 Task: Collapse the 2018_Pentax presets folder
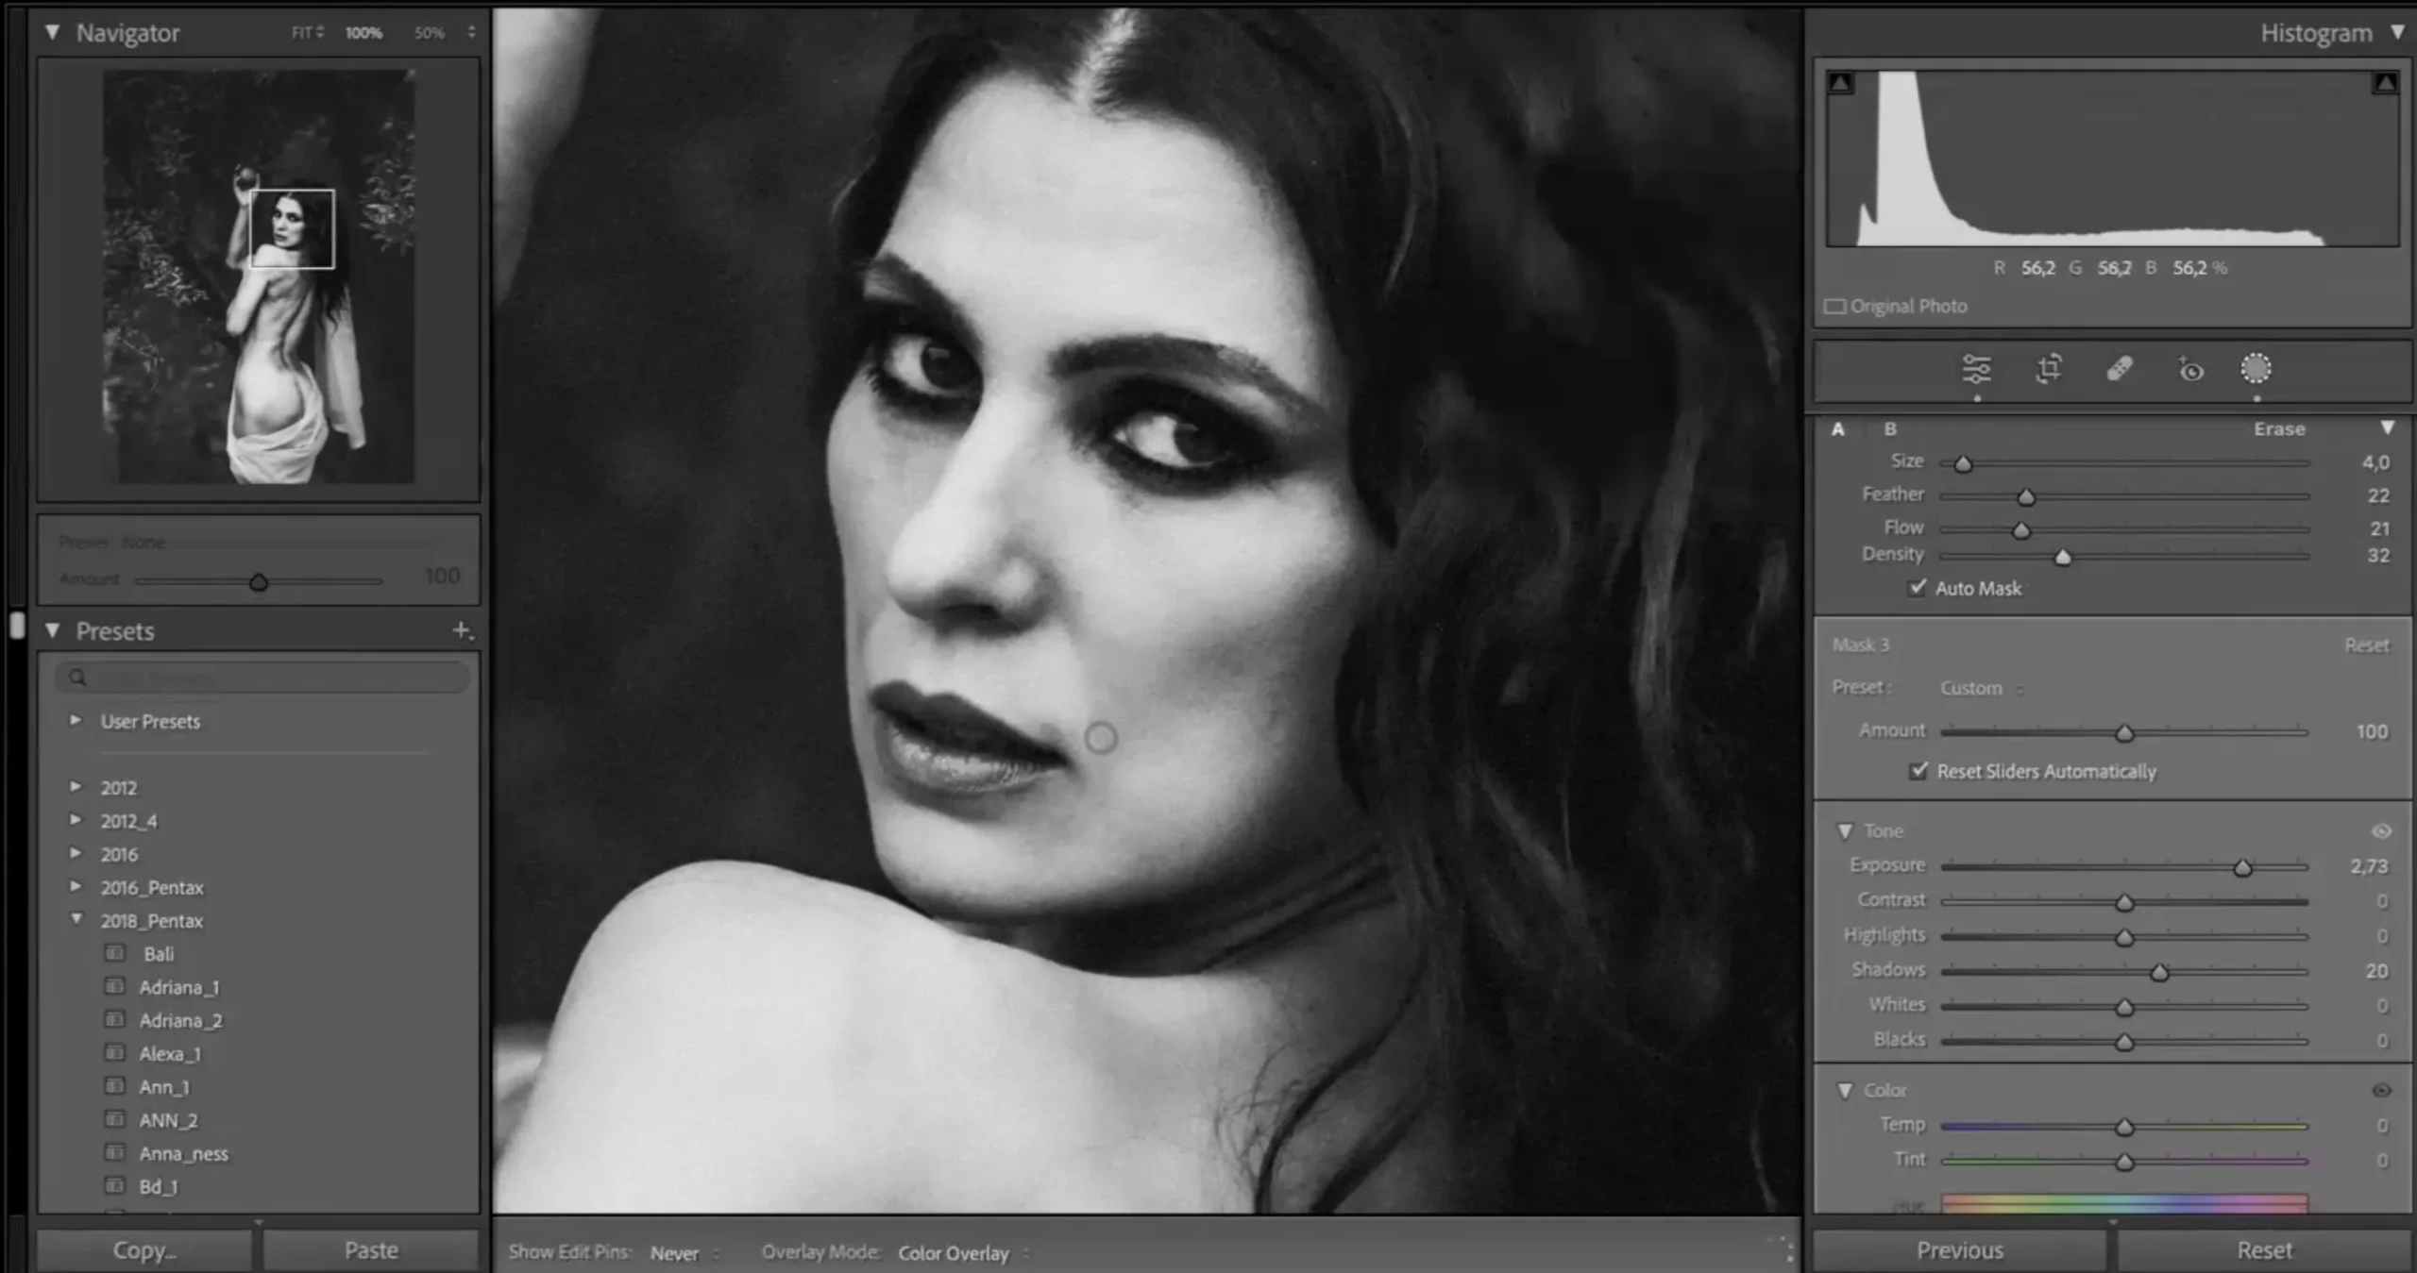[x=77, y=920]
